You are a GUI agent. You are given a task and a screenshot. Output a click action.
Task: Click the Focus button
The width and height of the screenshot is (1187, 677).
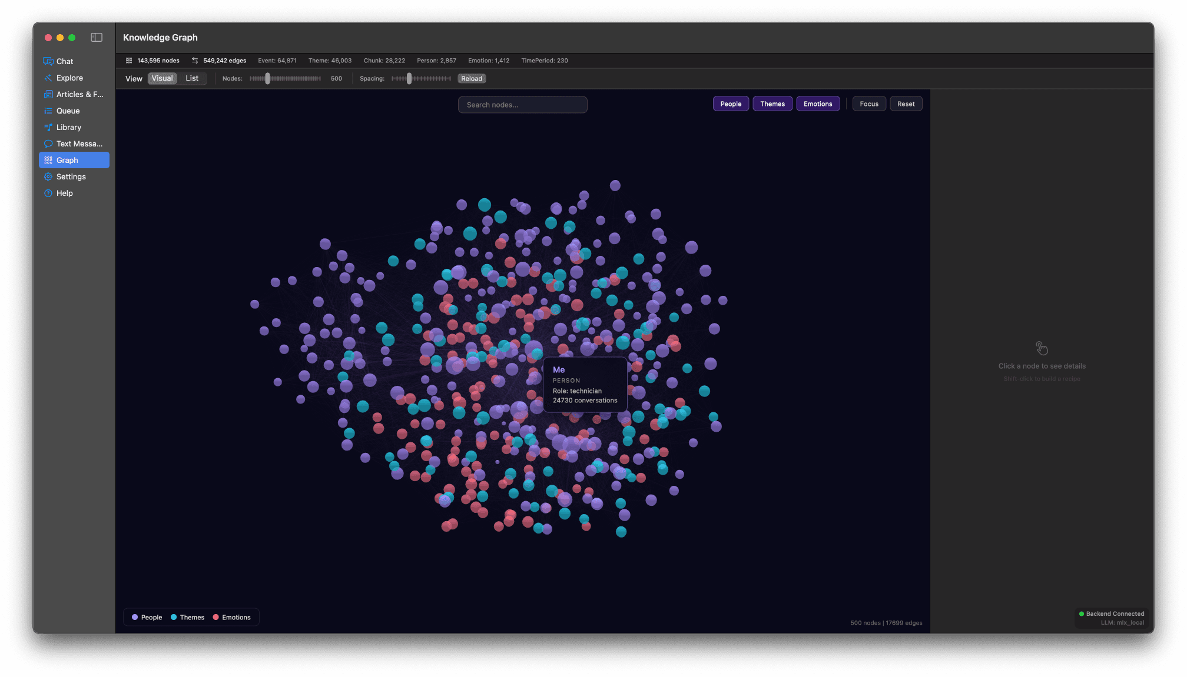point(869,104)
